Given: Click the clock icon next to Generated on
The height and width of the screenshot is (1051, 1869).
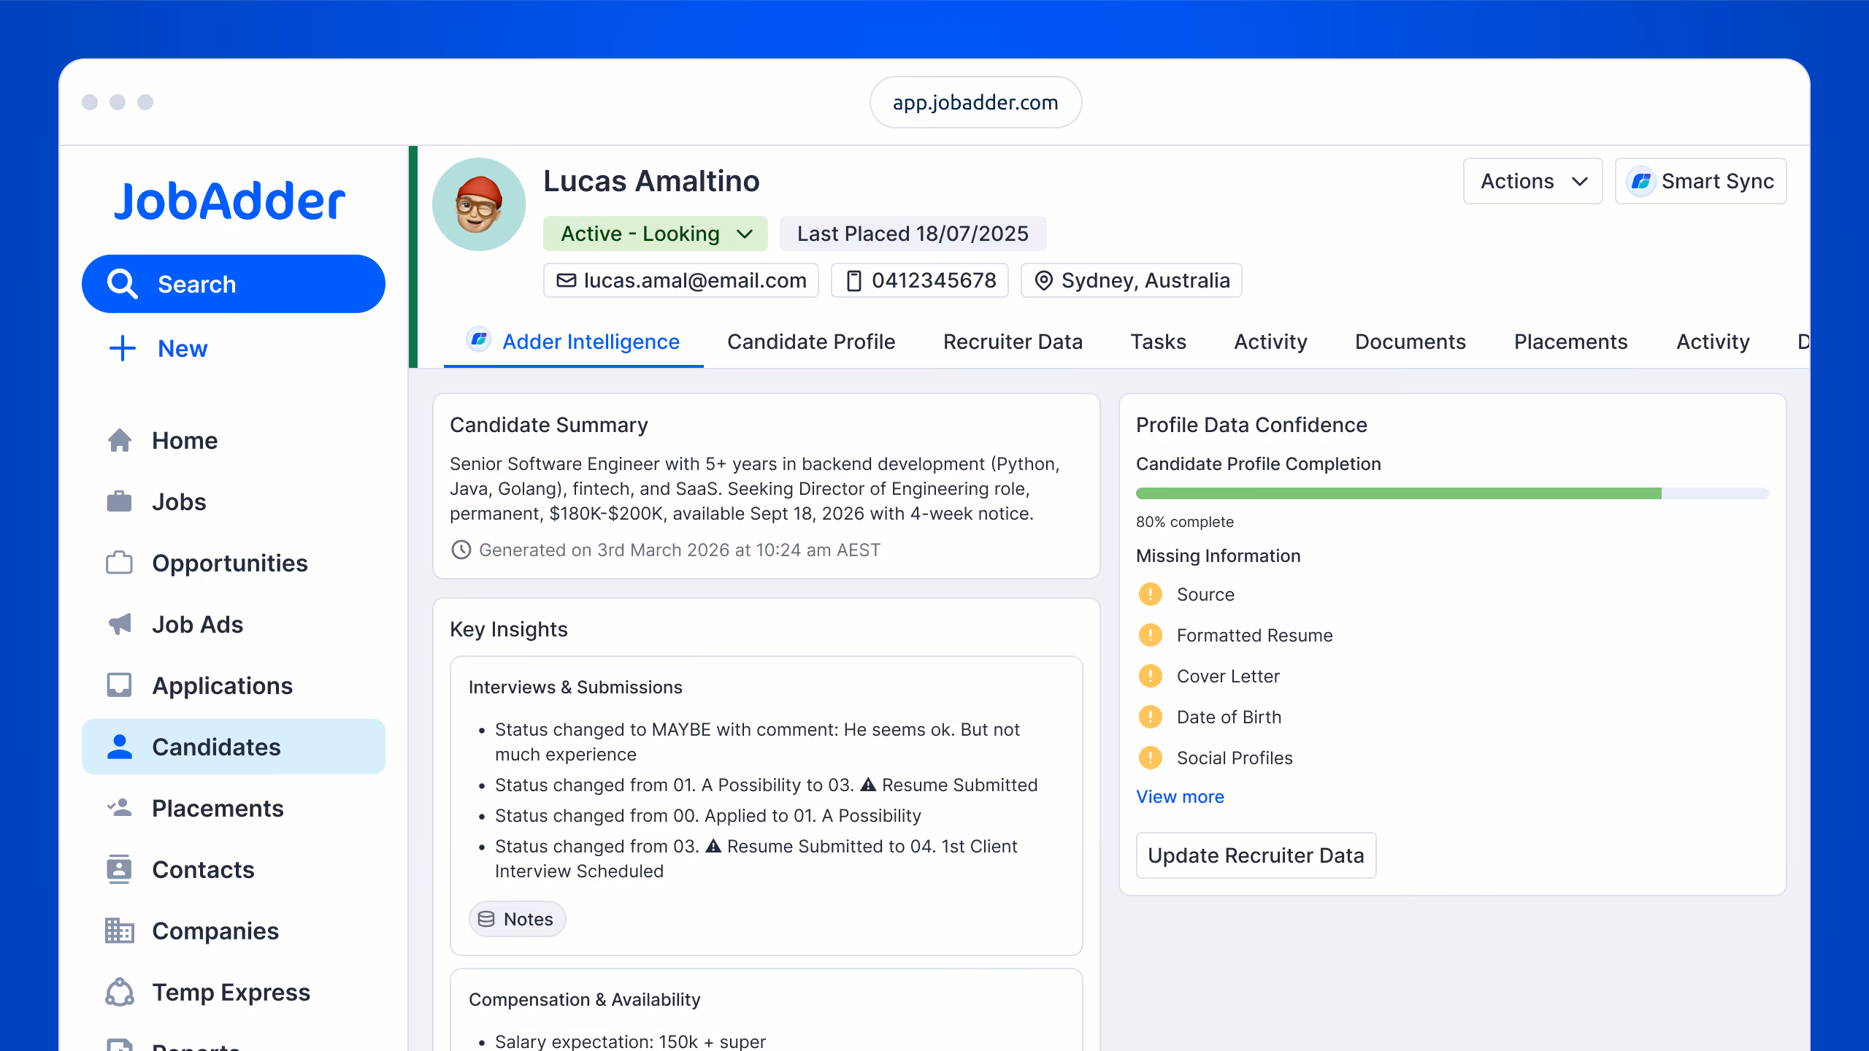Looking at the screenshot, I should click(461, 550).
